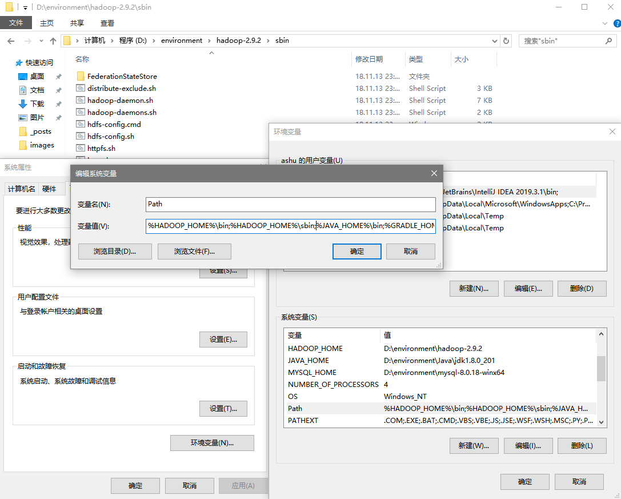Click the 变量值 input field
Screen dimensions: 621x499
coord(290,226)
